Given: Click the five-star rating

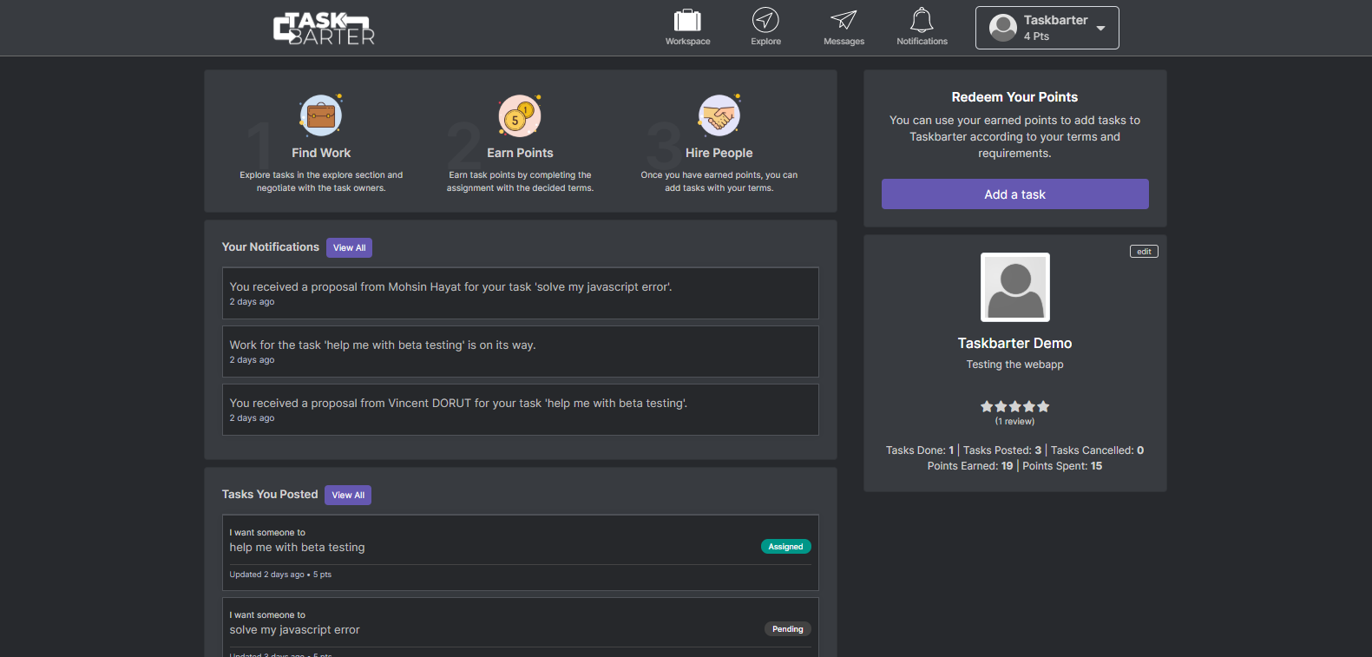Looking at the screenshot, I should [1015, 406].
